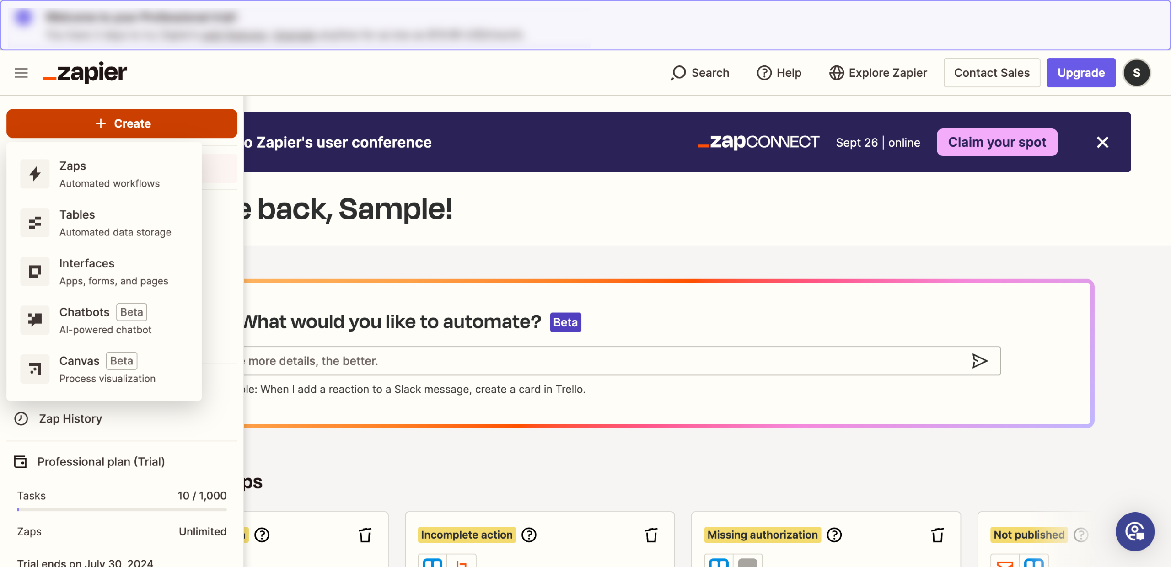Screen dimensions: 1171x567
Task: Click the Upgrade button
Action: (1081, 73)
